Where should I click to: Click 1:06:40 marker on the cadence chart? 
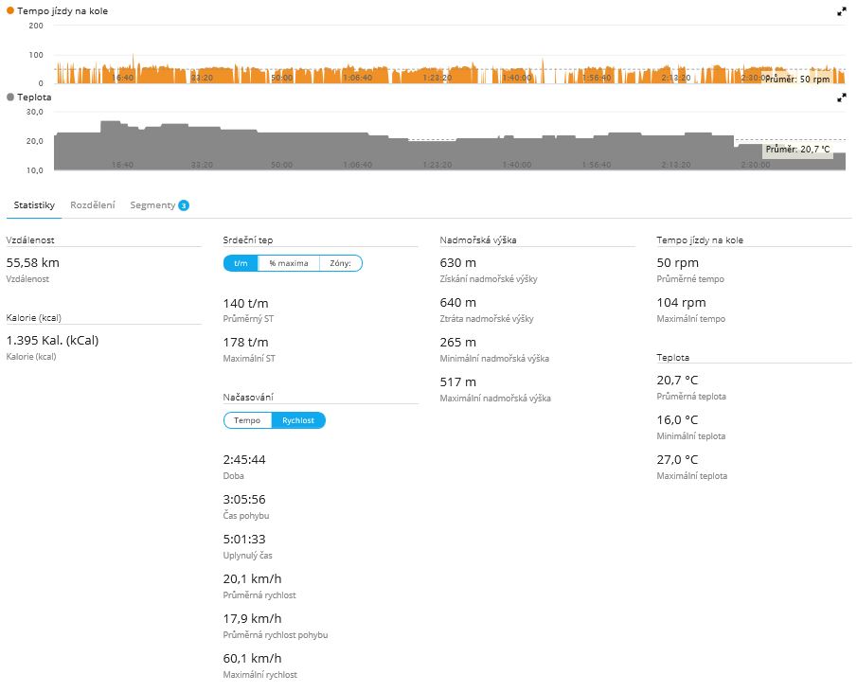coord(357,78)
